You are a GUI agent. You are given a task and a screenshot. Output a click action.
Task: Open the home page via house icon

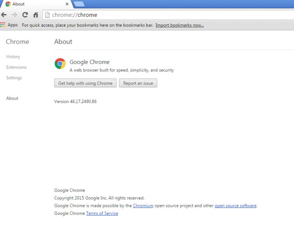click(35, 15)
